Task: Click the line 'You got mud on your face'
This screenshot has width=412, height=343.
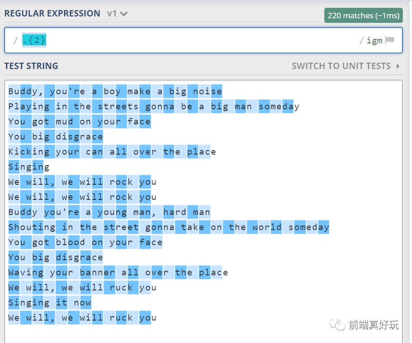Action: (x=79, y=122)
